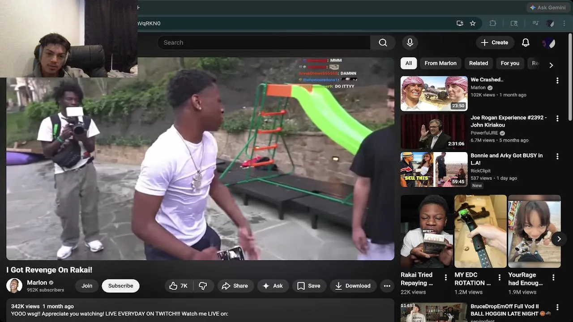Share the video

point(235,286)
